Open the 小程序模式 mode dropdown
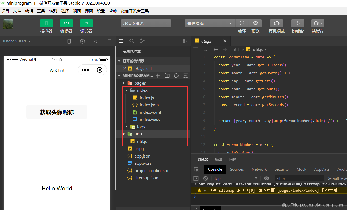Viewport: 347px width, 210px height. 146,23
